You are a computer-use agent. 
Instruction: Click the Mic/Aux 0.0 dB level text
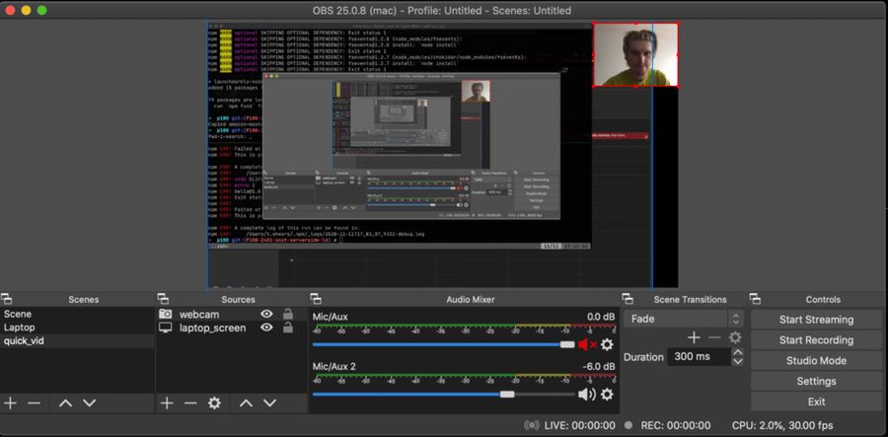tap(601, 317)
